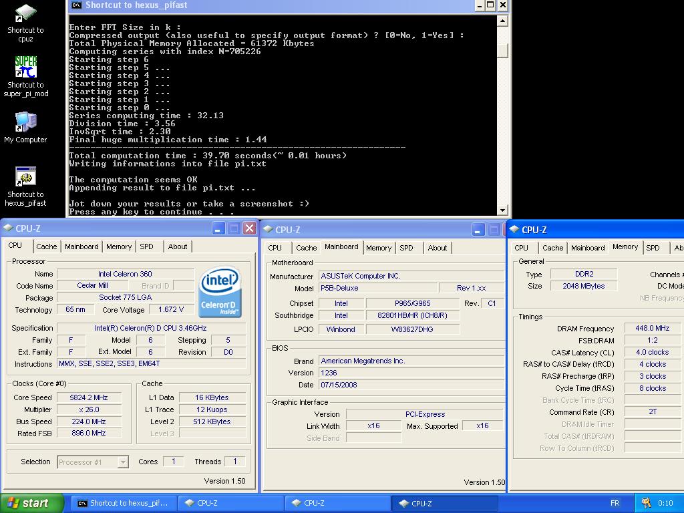Click the ASUSTeK Computer INC. manufacturer field
The image size is (684, 513).
pyautogui.click(x=411, y=276)
